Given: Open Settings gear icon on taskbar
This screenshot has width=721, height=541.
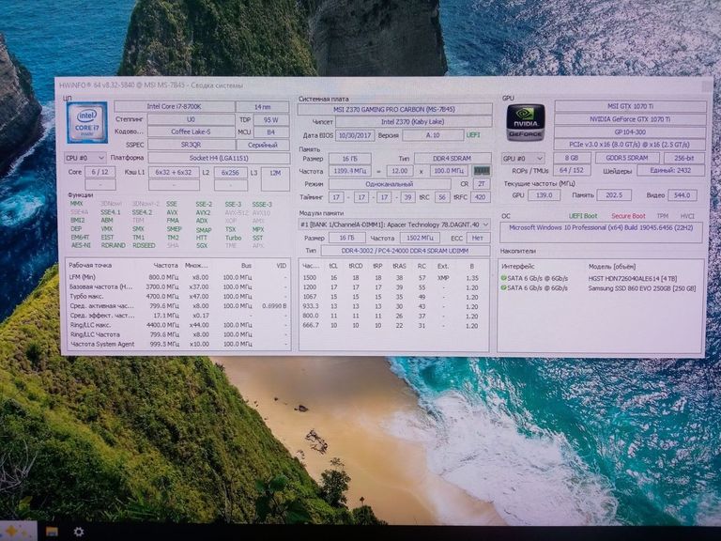Looking at the screenshot, I should pos(79,532).
